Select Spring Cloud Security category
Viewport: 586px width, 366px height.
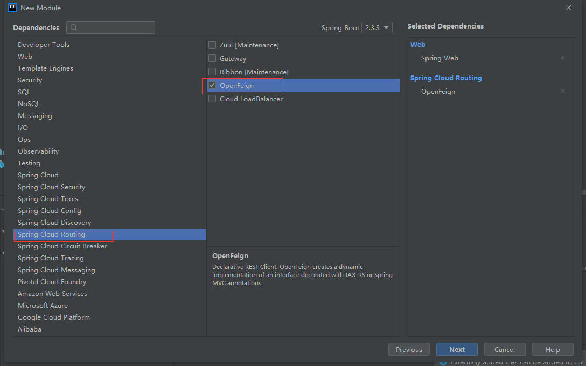(110, 187)
